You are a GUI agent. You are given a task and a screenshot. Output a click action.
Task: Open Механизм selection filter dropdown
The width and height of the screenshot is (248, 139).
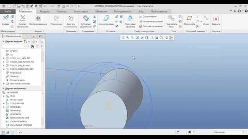click(x=243, y=132)
